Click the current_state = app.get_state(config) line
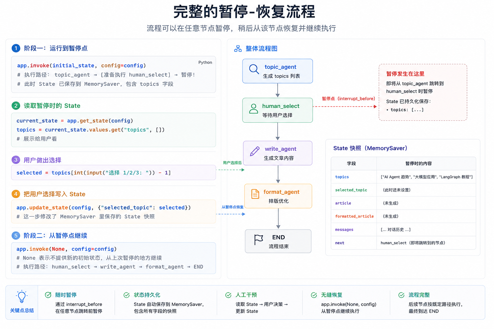Screen dimensions: 494x329 point(75,121)
